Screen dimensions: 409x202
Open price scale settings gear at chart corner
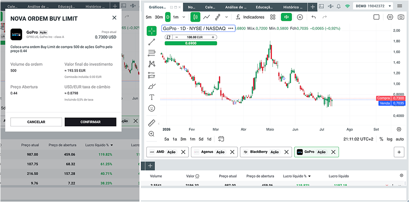pos(399,129)
